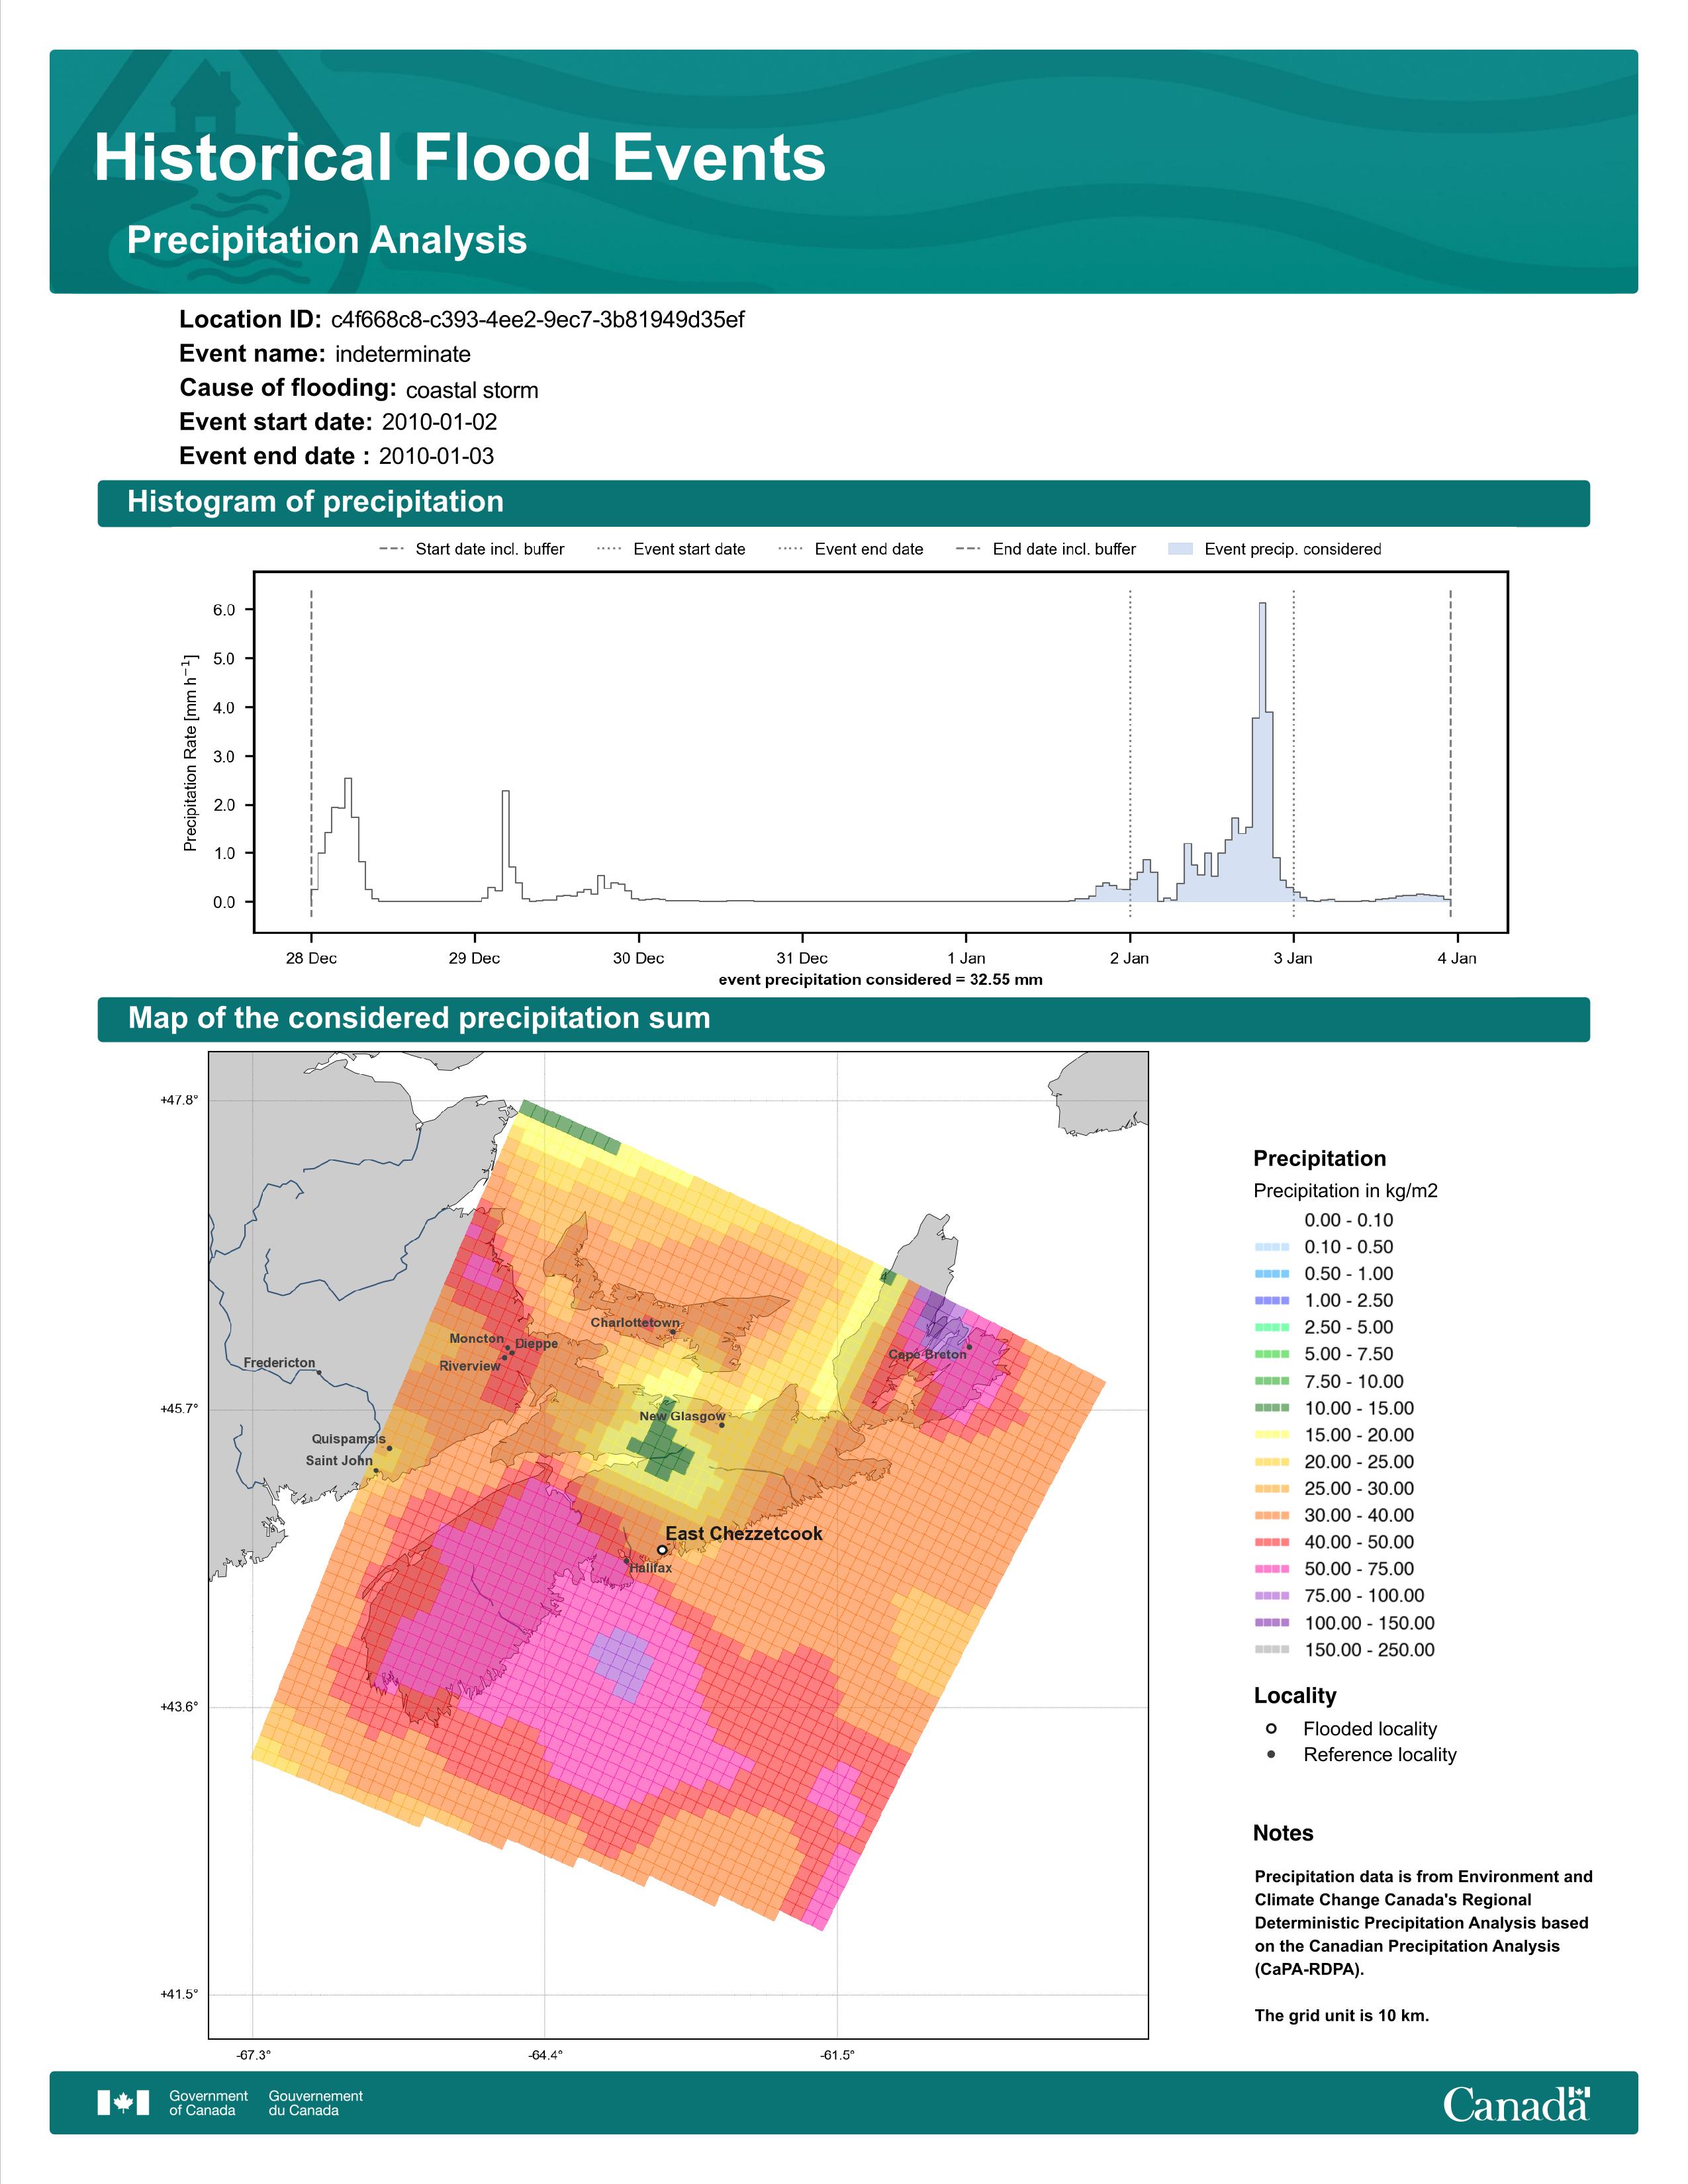The height and width of the screenshot is (2184, 1688).
Task: Click the Precipitation Rate y-axis label
Action: (190, 753)
